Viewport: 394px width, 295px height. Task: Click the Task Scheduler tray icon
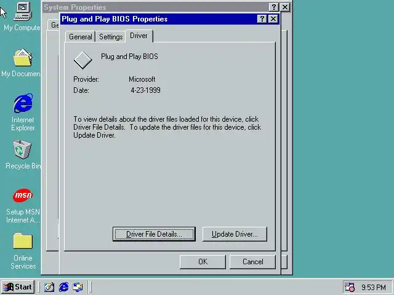tap(349, 287)
